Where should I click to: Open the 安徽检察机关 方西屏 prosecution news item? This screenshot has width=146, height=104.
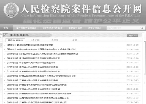coord(46,50)
